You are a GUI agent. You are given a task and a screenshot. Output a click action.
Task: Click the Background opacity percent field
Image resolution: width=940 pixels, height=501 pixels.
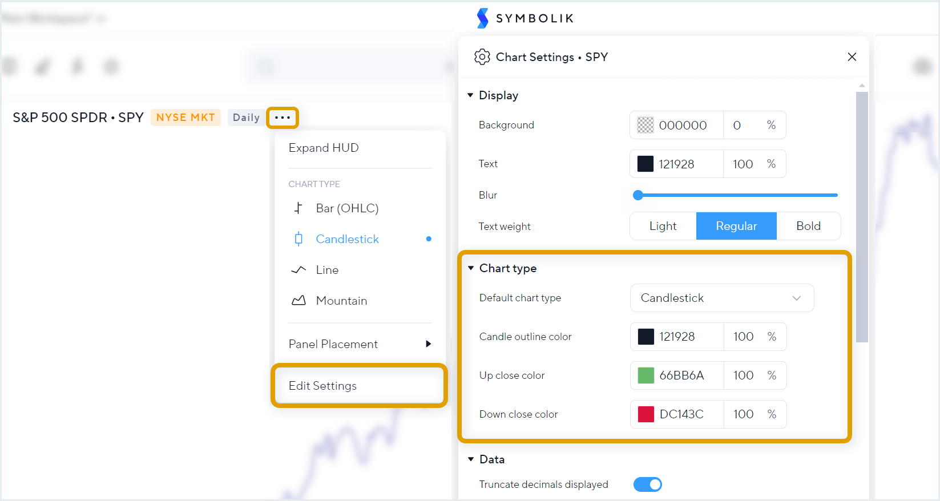[x=755, y=125]
